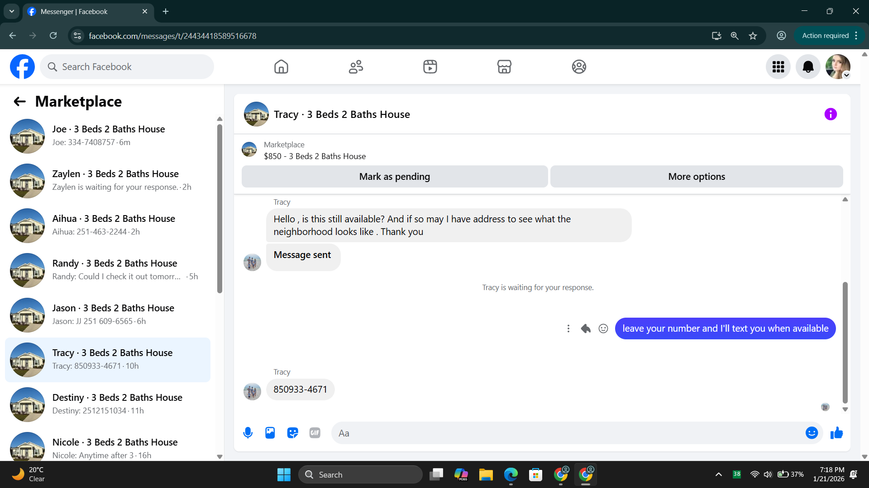Send a thumbs-up like
This screenshot has height=488, width=869.
click(x=836, y=433)
